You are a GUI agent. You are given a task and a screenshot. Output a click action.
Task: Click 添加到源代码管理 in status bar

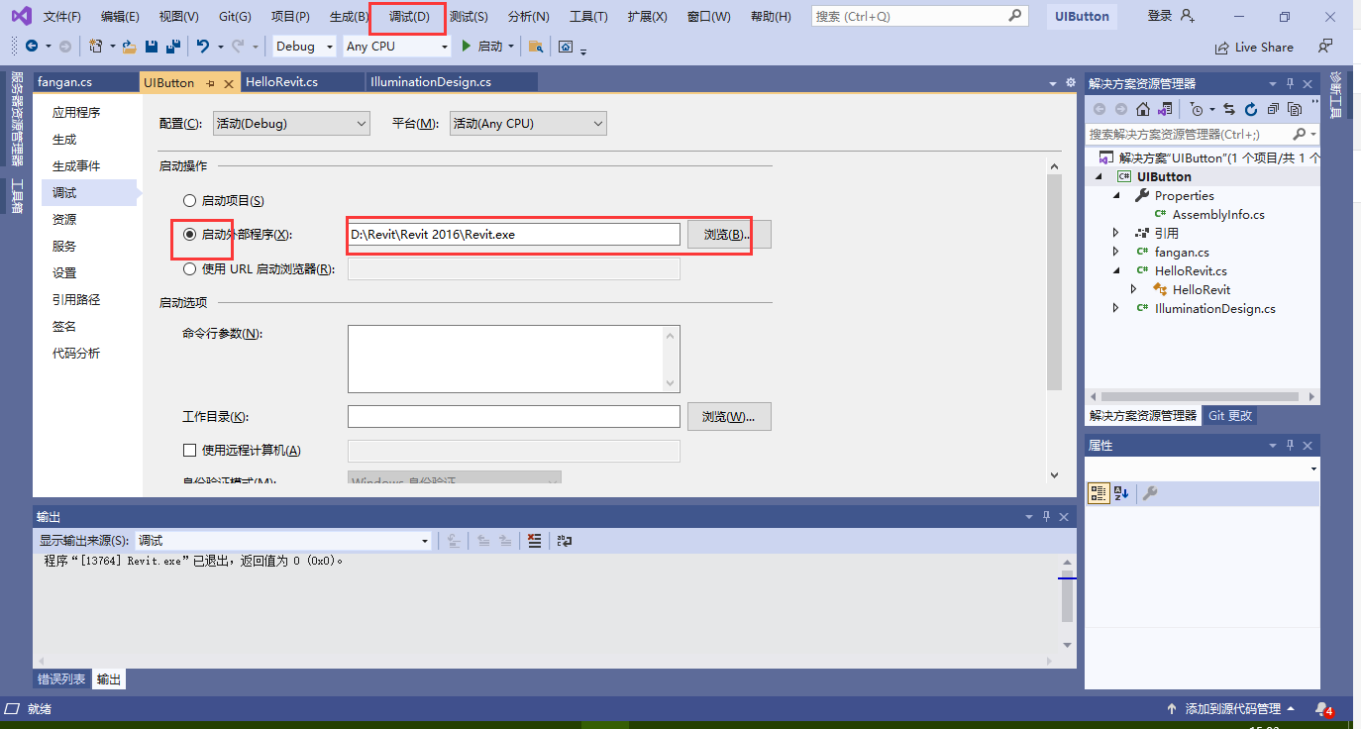[1231, 709]
